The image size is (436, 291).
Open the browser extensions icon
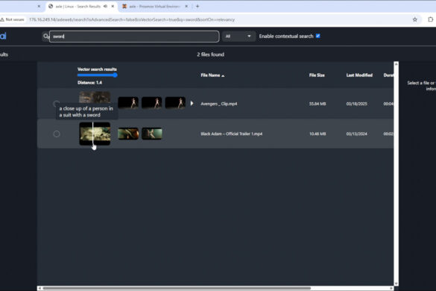point(431,19)
